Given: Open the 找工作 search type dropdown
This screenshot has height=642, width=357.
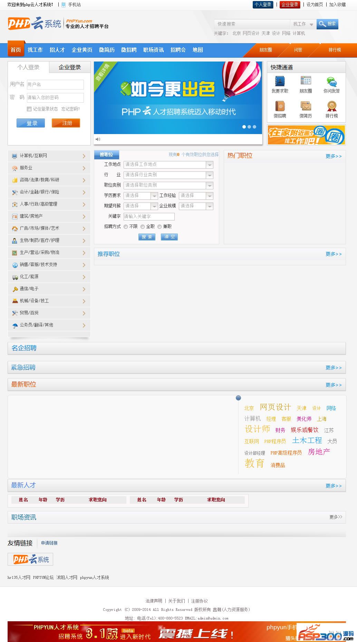Looking at the screenshot, I should 303,24.
